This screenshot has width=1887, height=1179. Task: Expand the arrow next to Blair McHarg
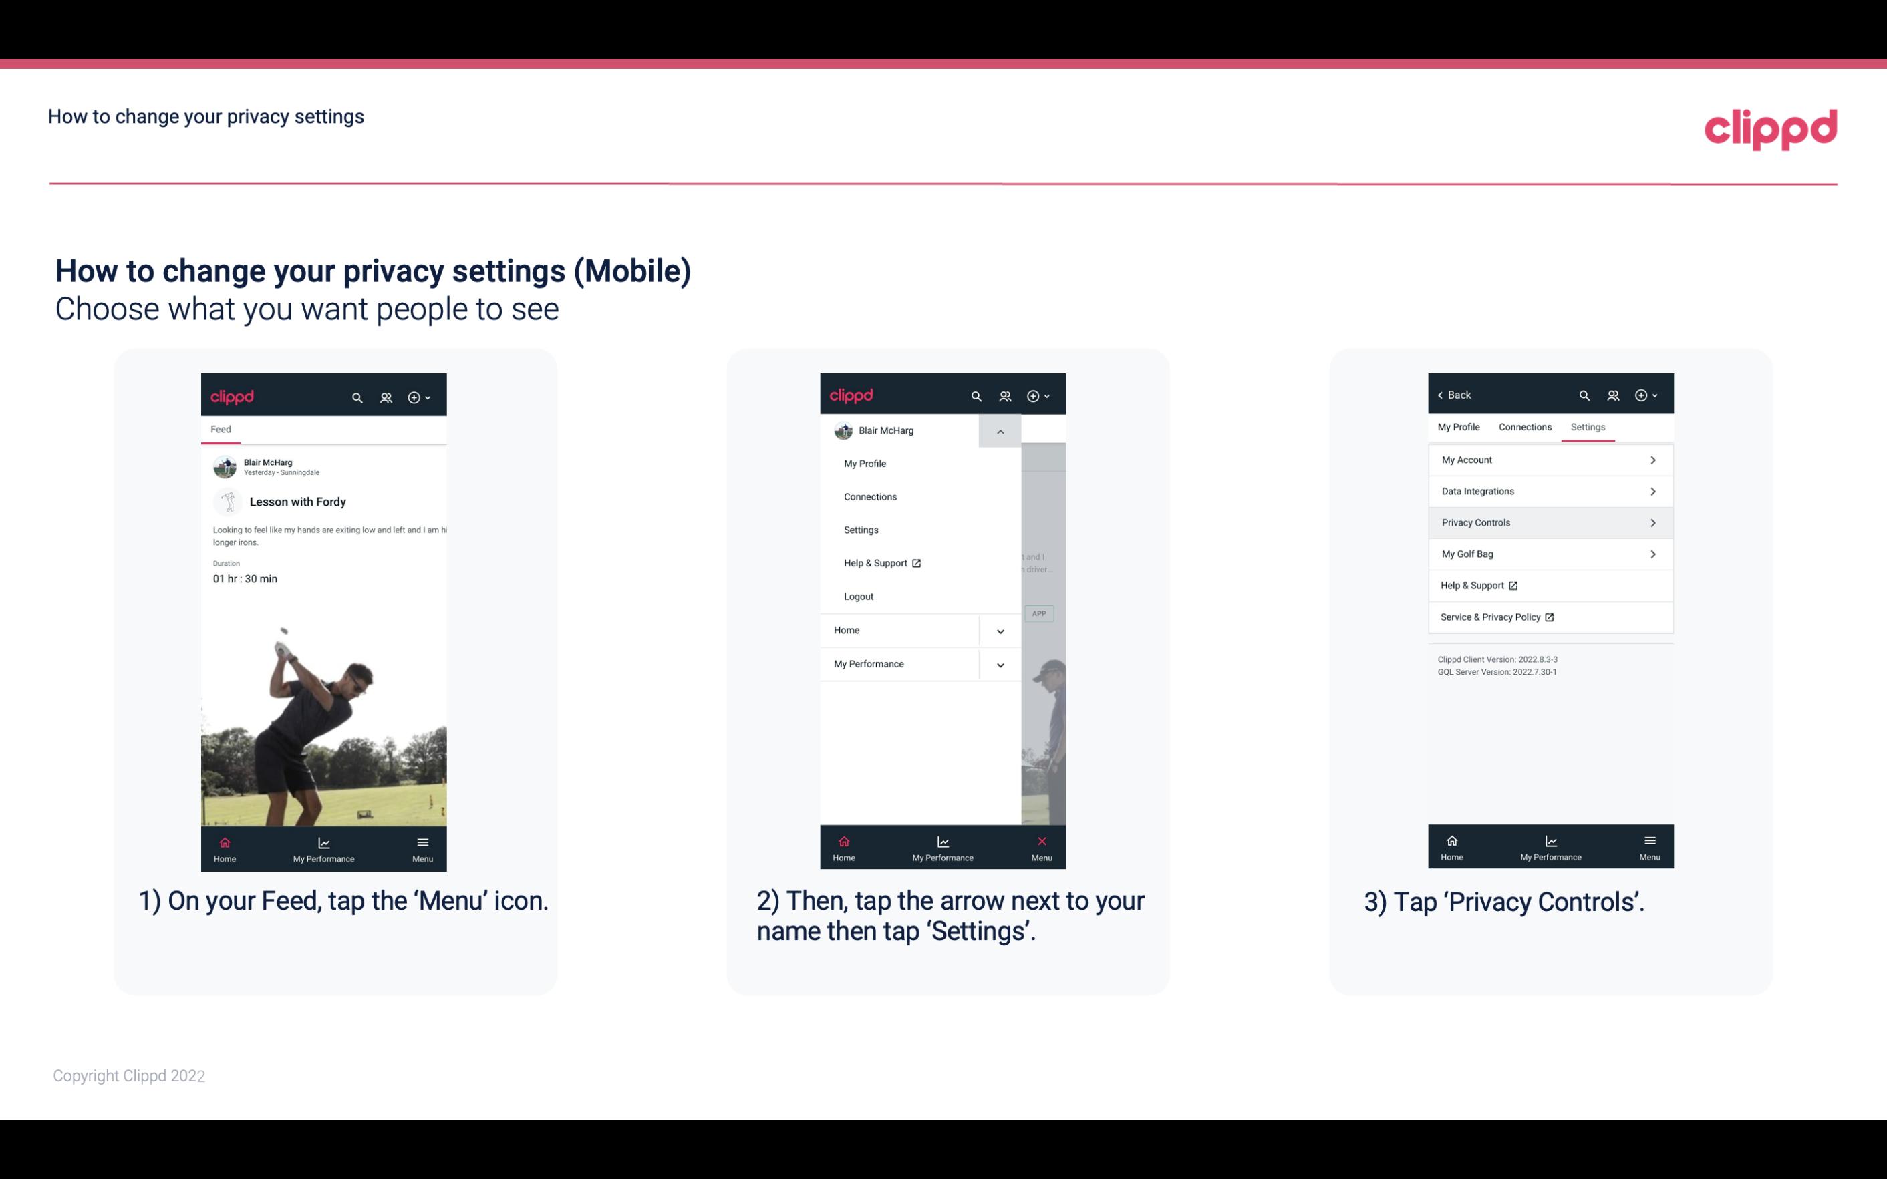pos(1001,431)
